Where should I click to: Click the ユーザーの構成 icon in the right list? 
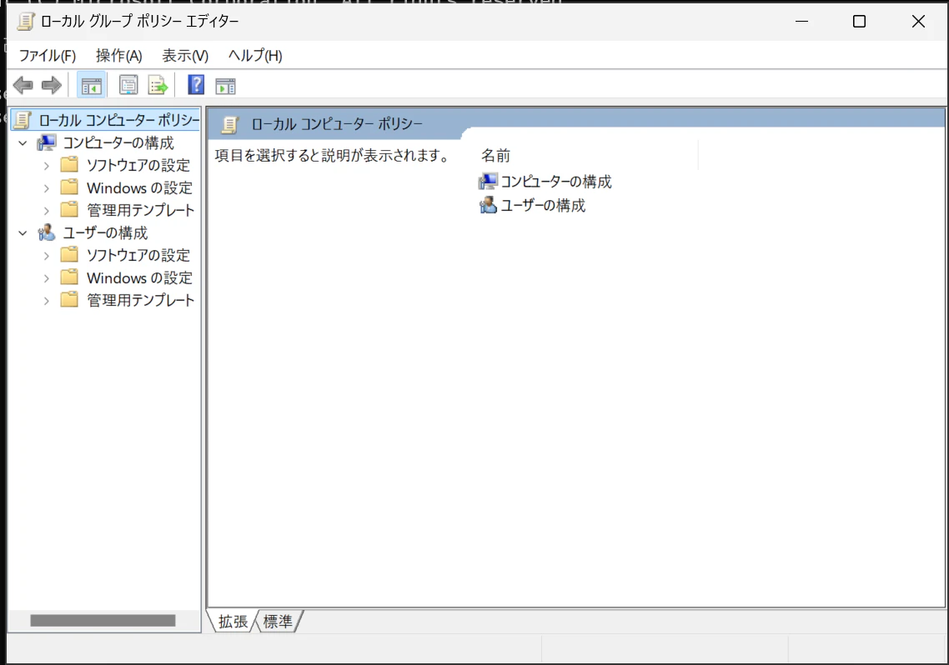(x=488, y=206)
